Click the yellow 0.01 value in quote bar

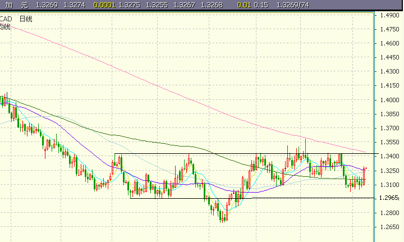[x=244, y=5]
